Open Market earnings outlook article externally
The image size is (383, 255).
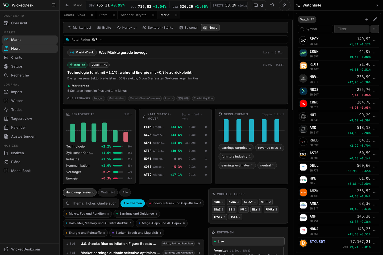[x=199, y=253]
